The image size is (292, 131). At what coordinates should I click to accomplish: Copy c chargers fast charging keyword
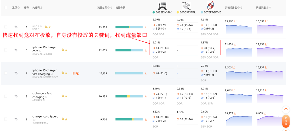coord(46,97)
